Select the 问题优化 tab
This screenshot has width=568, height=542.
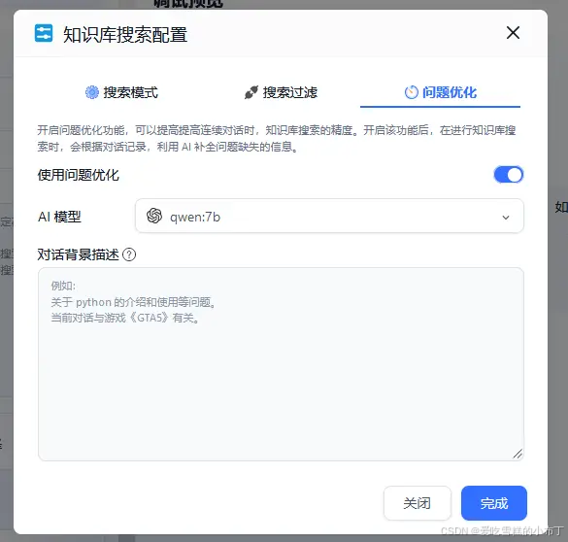coord(440,92)
